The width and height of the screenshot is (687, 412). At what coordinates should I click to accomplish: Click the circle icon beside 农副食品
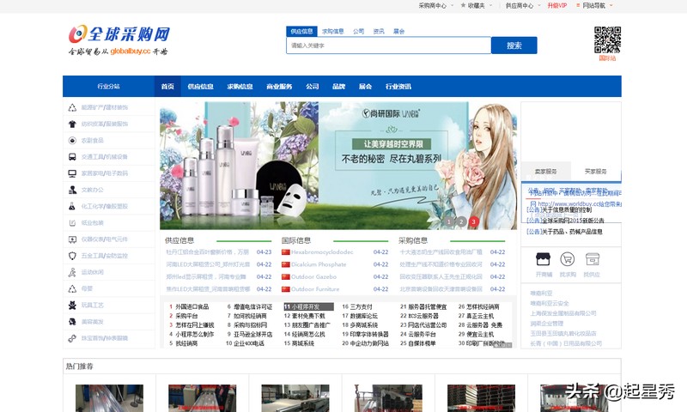click(x=72, y=141)
